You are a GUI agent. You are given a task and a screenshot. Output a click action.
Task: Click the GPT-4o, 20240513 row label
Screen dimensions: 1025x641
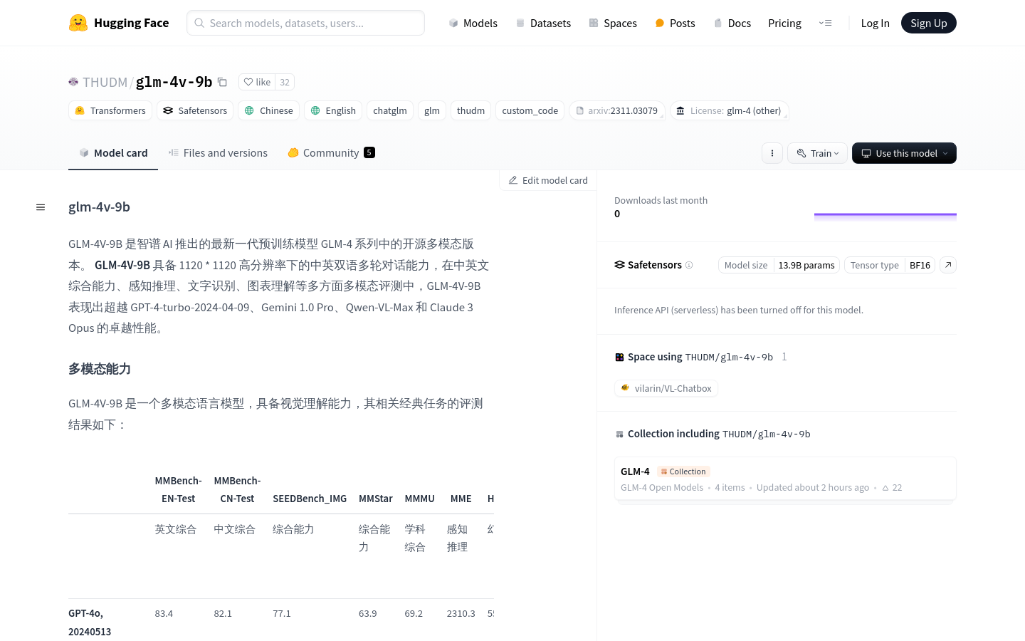click(x=90, y=622)
